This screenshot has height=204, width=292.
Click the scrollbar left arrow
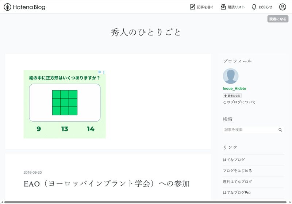[x=2, y=202]
